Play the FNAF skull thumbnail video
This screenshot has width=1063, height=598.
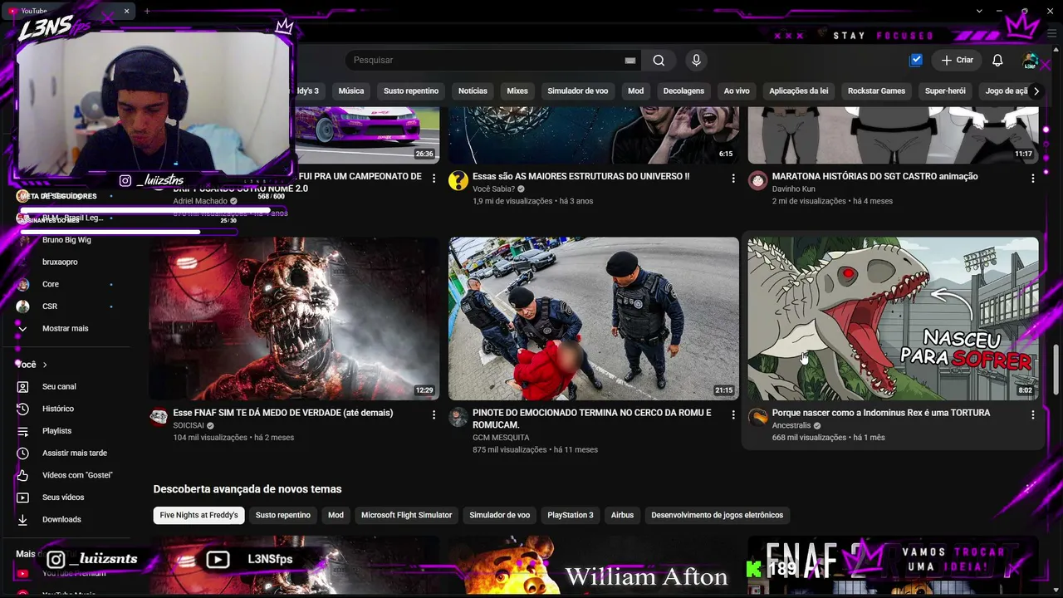[294, 319]
